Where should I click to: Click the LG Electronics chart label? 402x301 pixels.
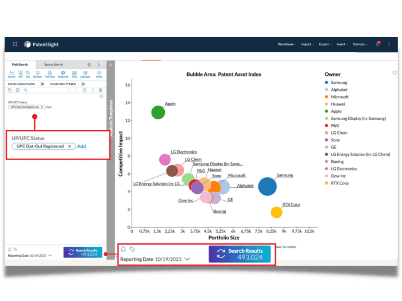184,152
